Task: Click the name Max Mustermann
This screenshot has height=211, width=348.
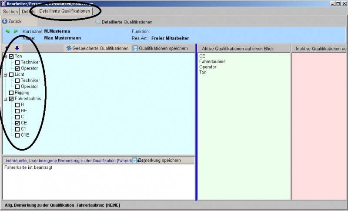Action: (x=62, y=38)
